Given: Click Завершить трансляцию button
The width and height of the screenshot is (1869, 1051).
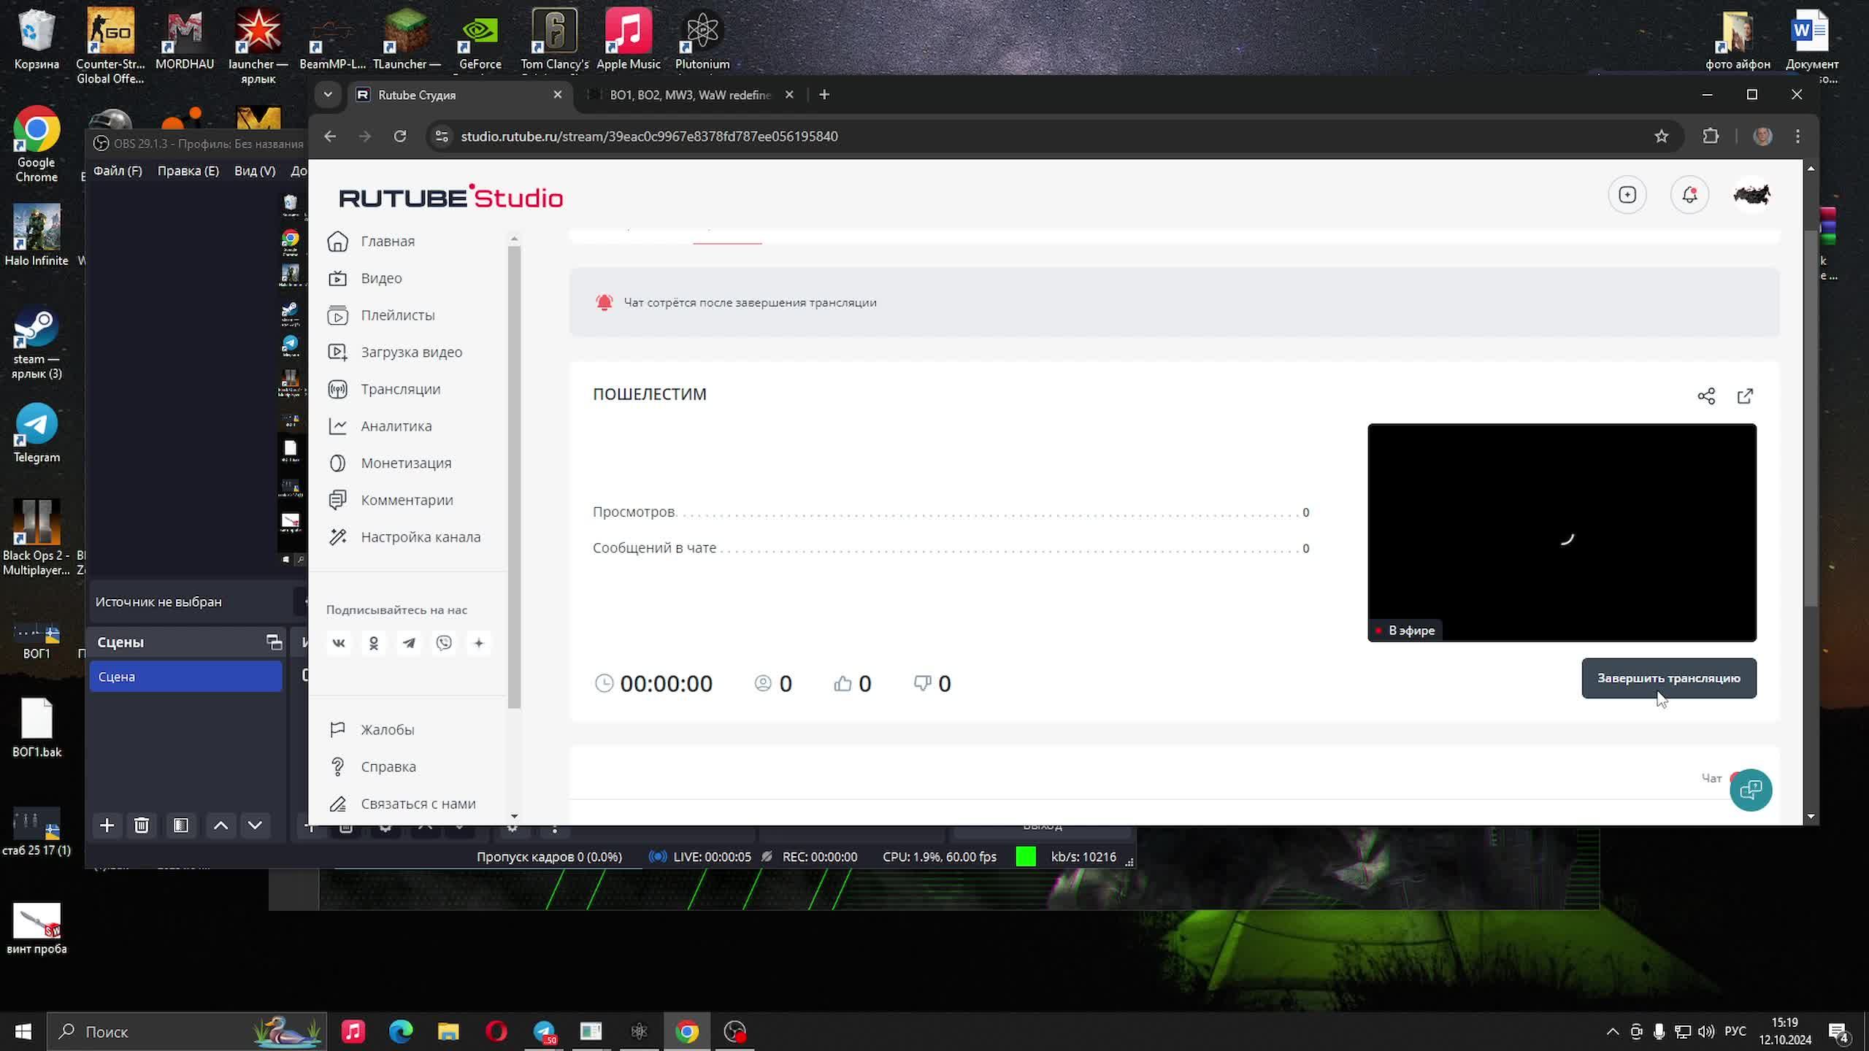Looking at the screenshot, I should tap(1668, 678).
